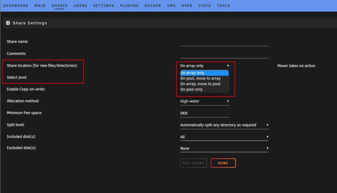The width and height of the screenshot is (337, 193).
Task: Click the 'Enable Copy-on-write:' label
Action: 26,89
